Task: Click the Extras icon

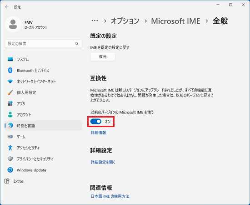Action: click(x=7, y=181)
